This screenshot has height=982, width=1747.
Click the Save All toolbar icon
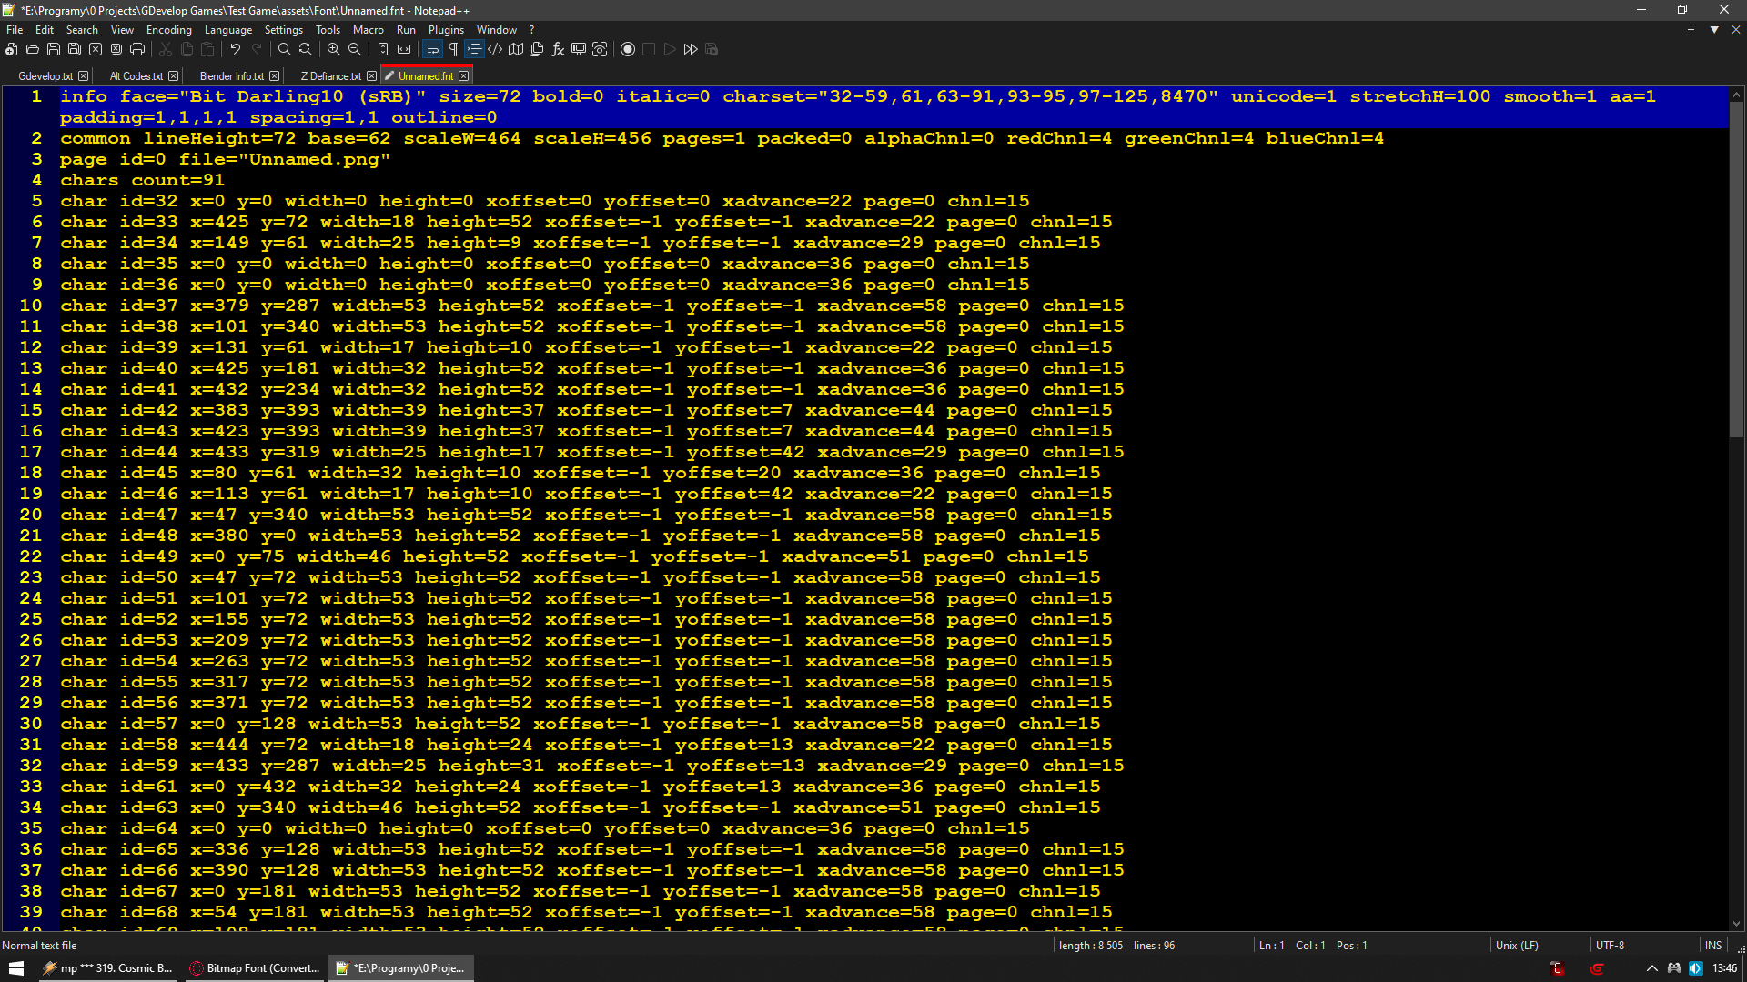point(75,49)
